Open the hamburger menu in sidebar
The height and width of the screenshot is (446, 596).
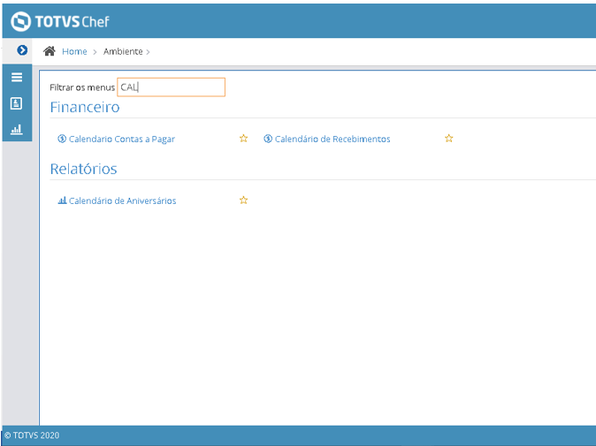[16, 78]
